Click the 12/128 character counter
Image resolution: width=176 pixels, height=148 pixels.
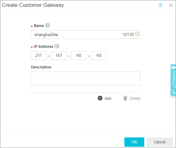(128, 35)
